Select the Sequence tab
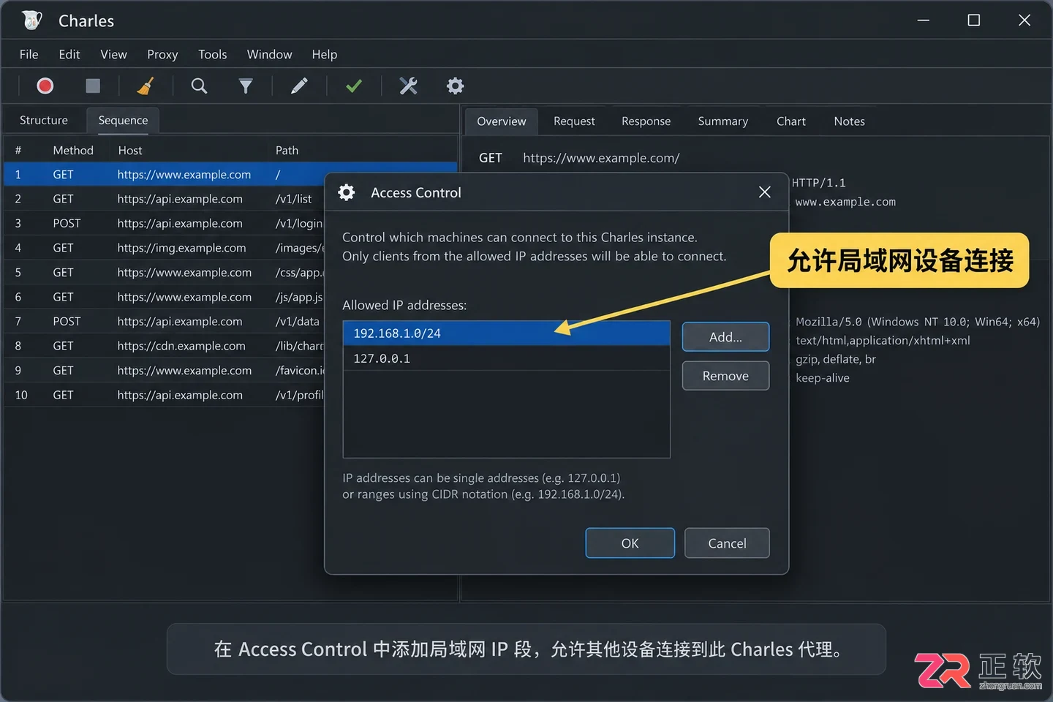The width and height of the screenshot is (1053, 702). click(x=123, y=121)
